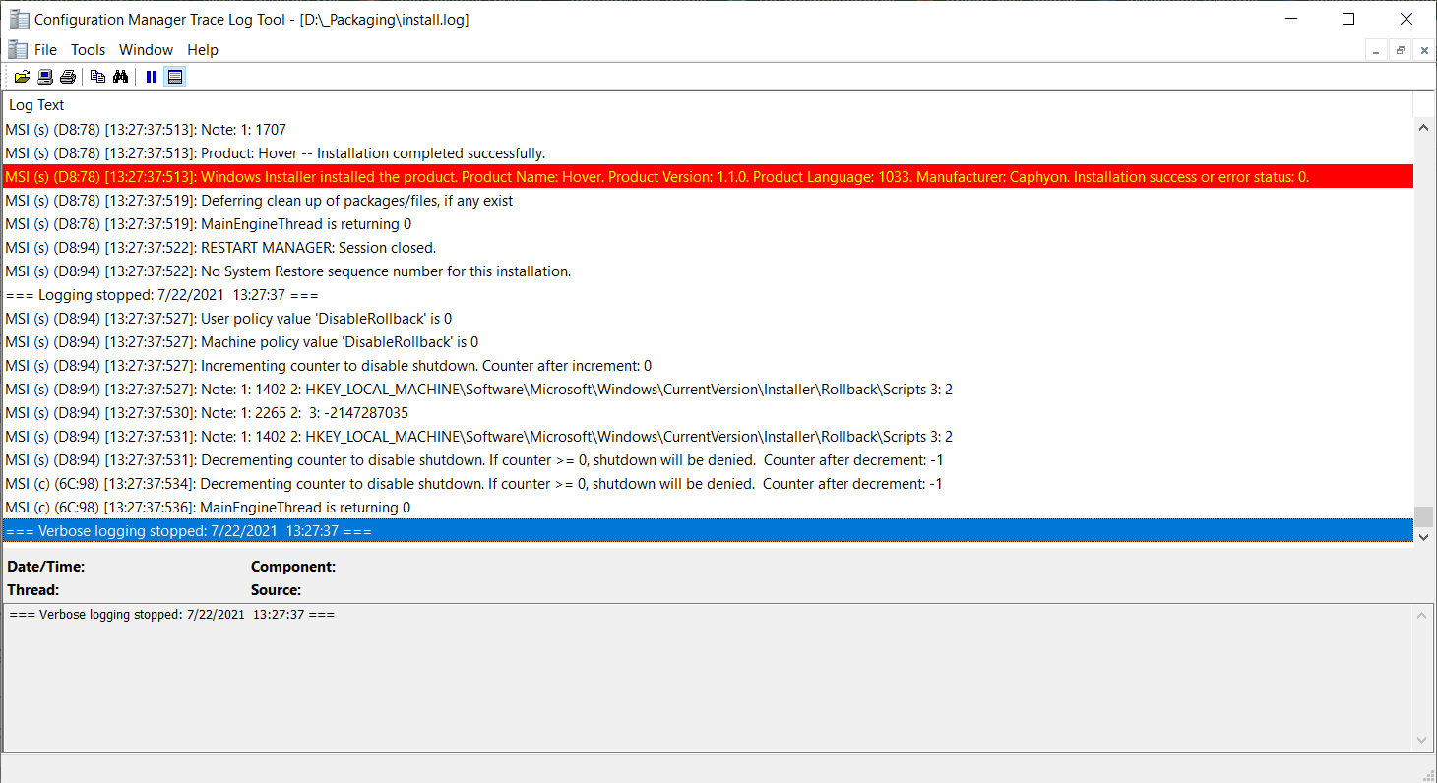
Task: Select the 6C:98 'MainEngineThread is returning 0' line
Action: point(708,508)
